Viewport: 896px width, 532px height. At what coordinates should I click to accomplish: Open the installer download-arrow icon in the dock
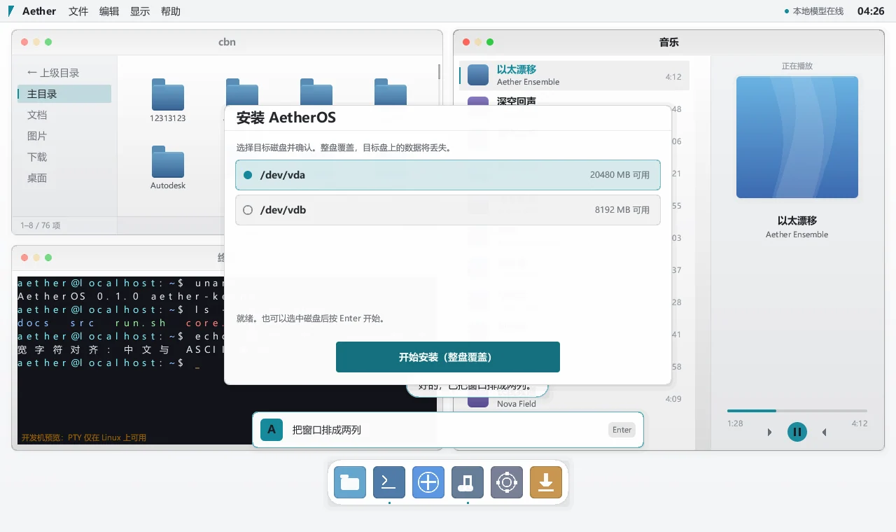coord(546,482)
